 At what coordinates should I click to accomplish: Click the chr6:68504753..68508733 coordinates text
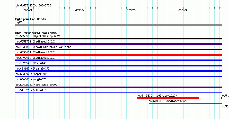tap(33, 5)
